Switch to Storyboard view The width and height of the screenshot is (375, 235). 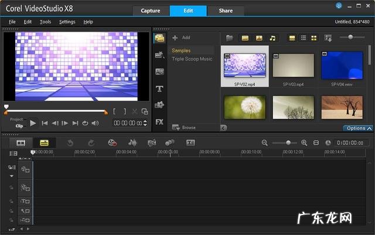click(21, 142)
